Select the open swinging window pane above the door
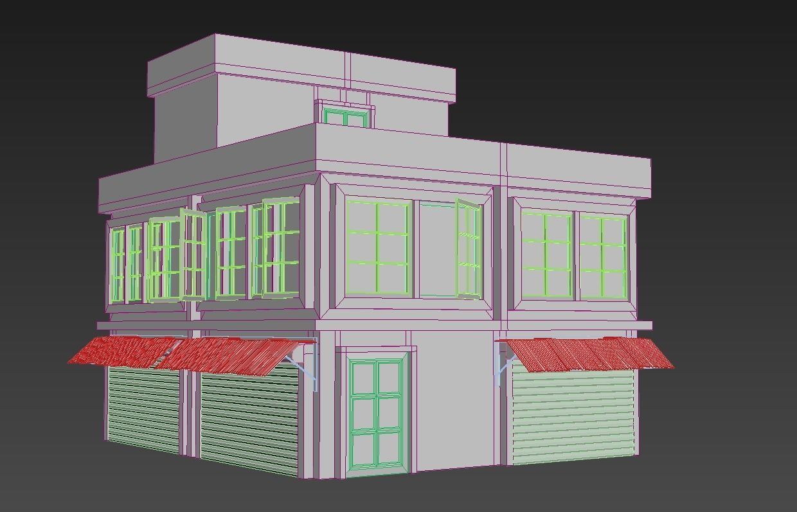This screenshot has width=797, height=512. pyautogui.click(x=469, y=249)
